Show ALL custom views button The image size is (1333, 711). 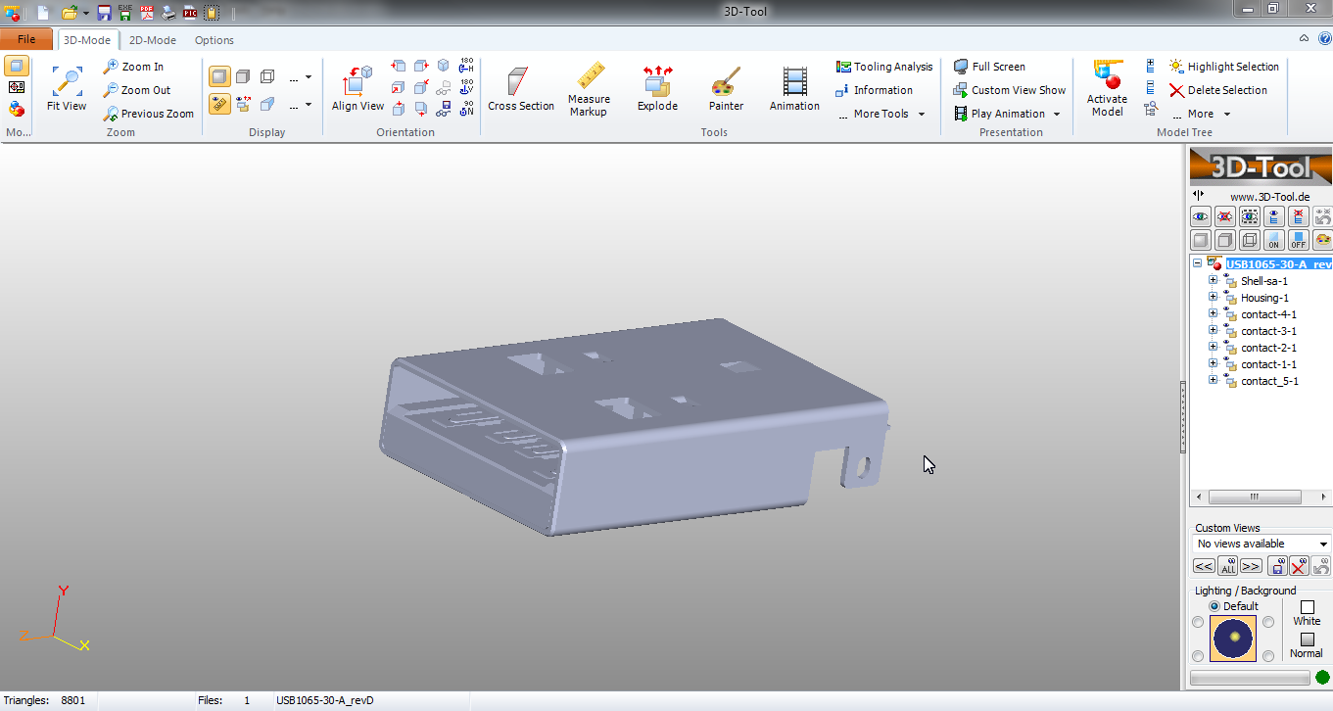click(1227, 566)
